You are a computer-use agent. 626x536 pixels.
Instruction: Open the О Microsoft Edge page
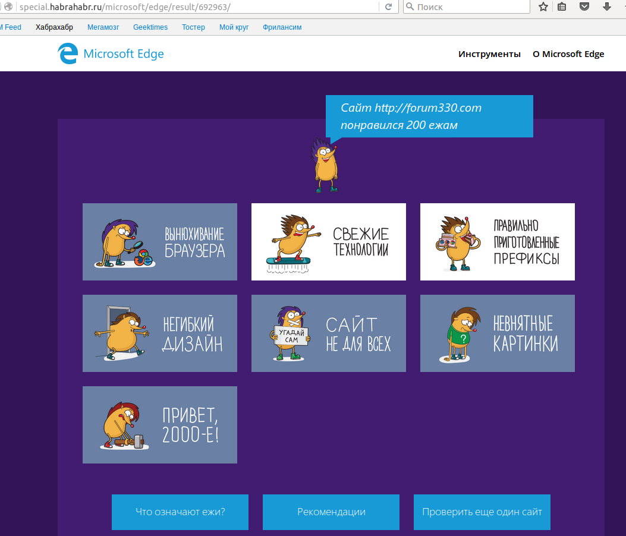coord(568,54)
